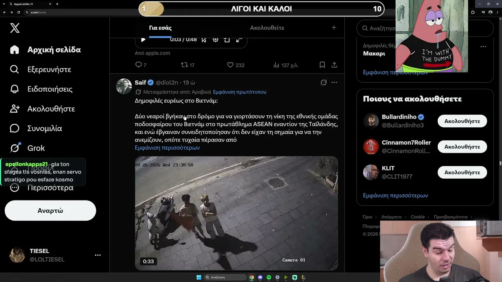Close the Αρχική σελίδα / X browser tab
This screenshot has width=502, height=282.
coord(50,4)
